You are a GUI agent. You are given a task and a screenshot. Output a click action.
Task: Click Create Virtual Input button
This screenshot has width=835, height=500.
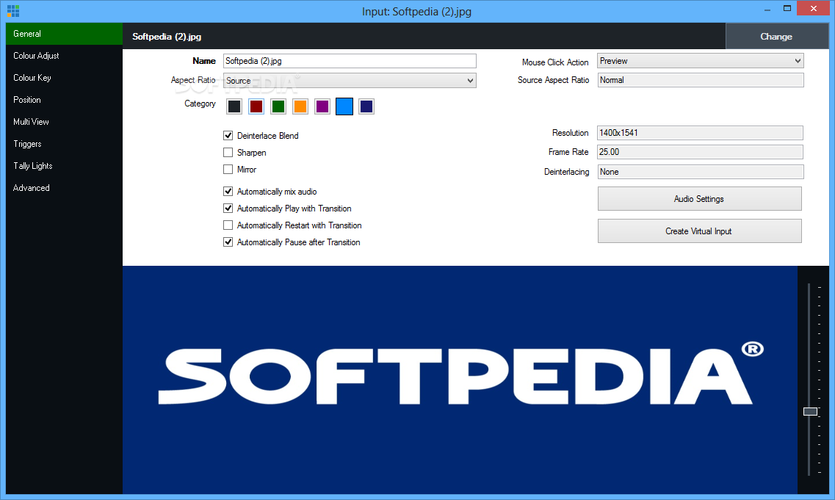pos(699,231)
